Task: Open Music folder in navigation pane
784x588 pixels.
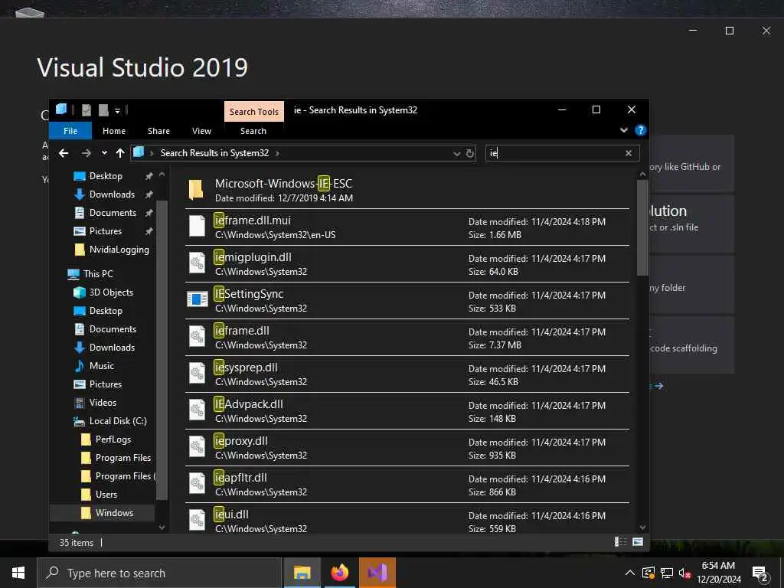Action: 102,366
